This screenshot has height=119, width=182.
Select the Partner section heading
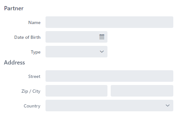[14, 8]
